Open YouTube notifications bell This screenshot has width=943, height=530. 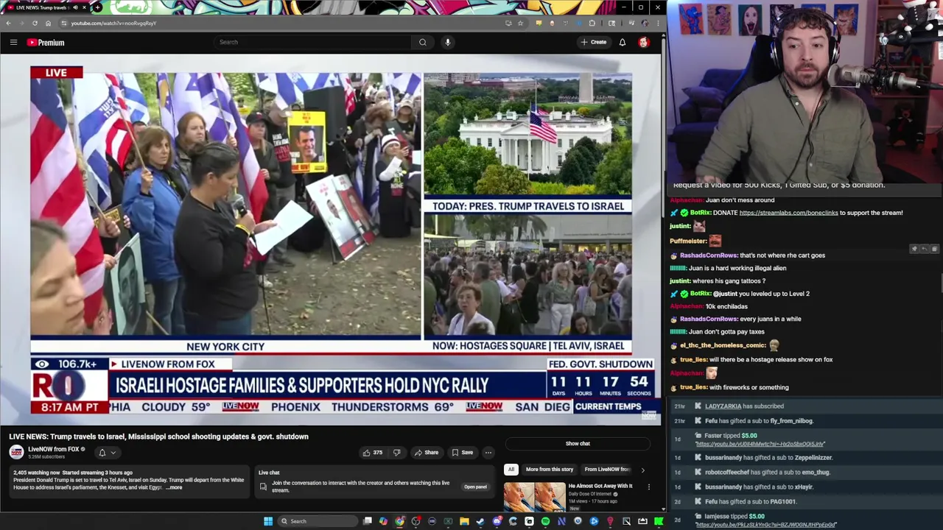click(x=623, y=43)
